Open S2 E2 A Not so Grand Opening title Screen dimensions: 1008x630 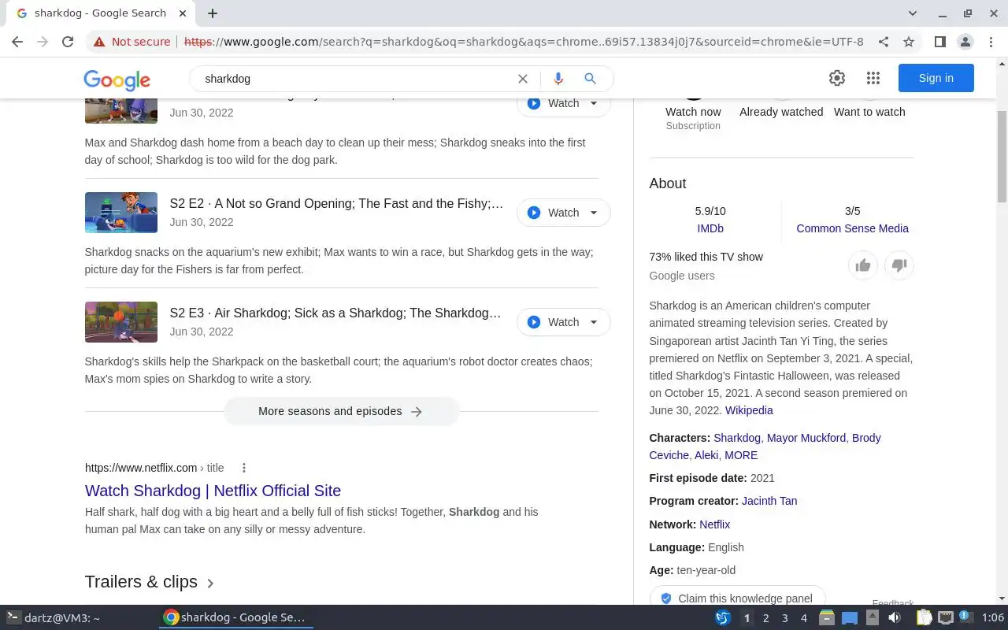336,204
